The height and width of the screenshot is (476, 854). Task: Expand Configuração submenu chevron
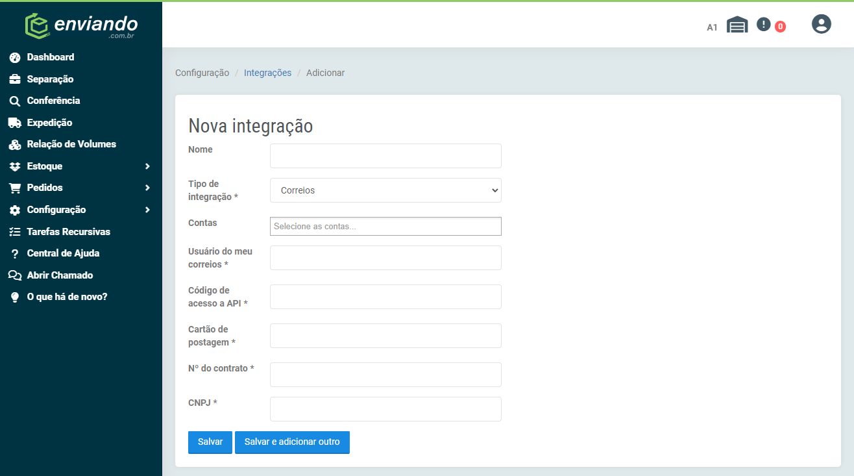coord(147,210)
